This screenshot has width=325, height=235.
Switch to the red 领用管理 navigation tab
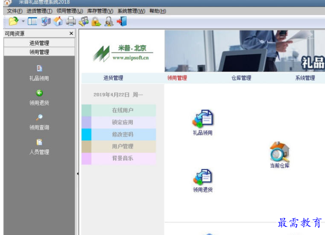[x=177, y=78]
